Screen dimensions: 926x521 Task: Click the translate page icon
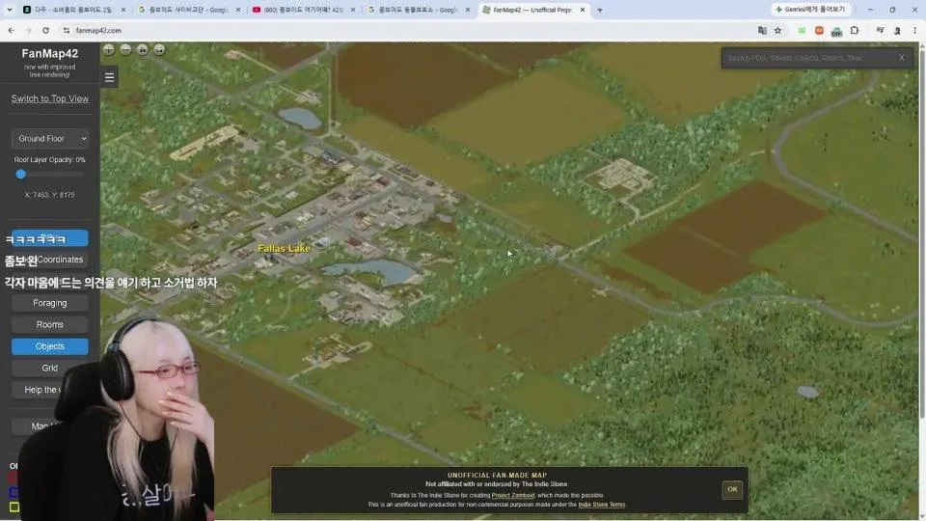[x=762, y=30]
